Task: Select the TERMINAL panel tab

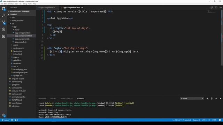Action: [x=80, y=99]
